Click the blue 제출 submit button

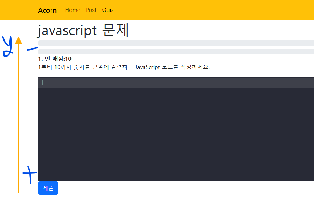48,188
